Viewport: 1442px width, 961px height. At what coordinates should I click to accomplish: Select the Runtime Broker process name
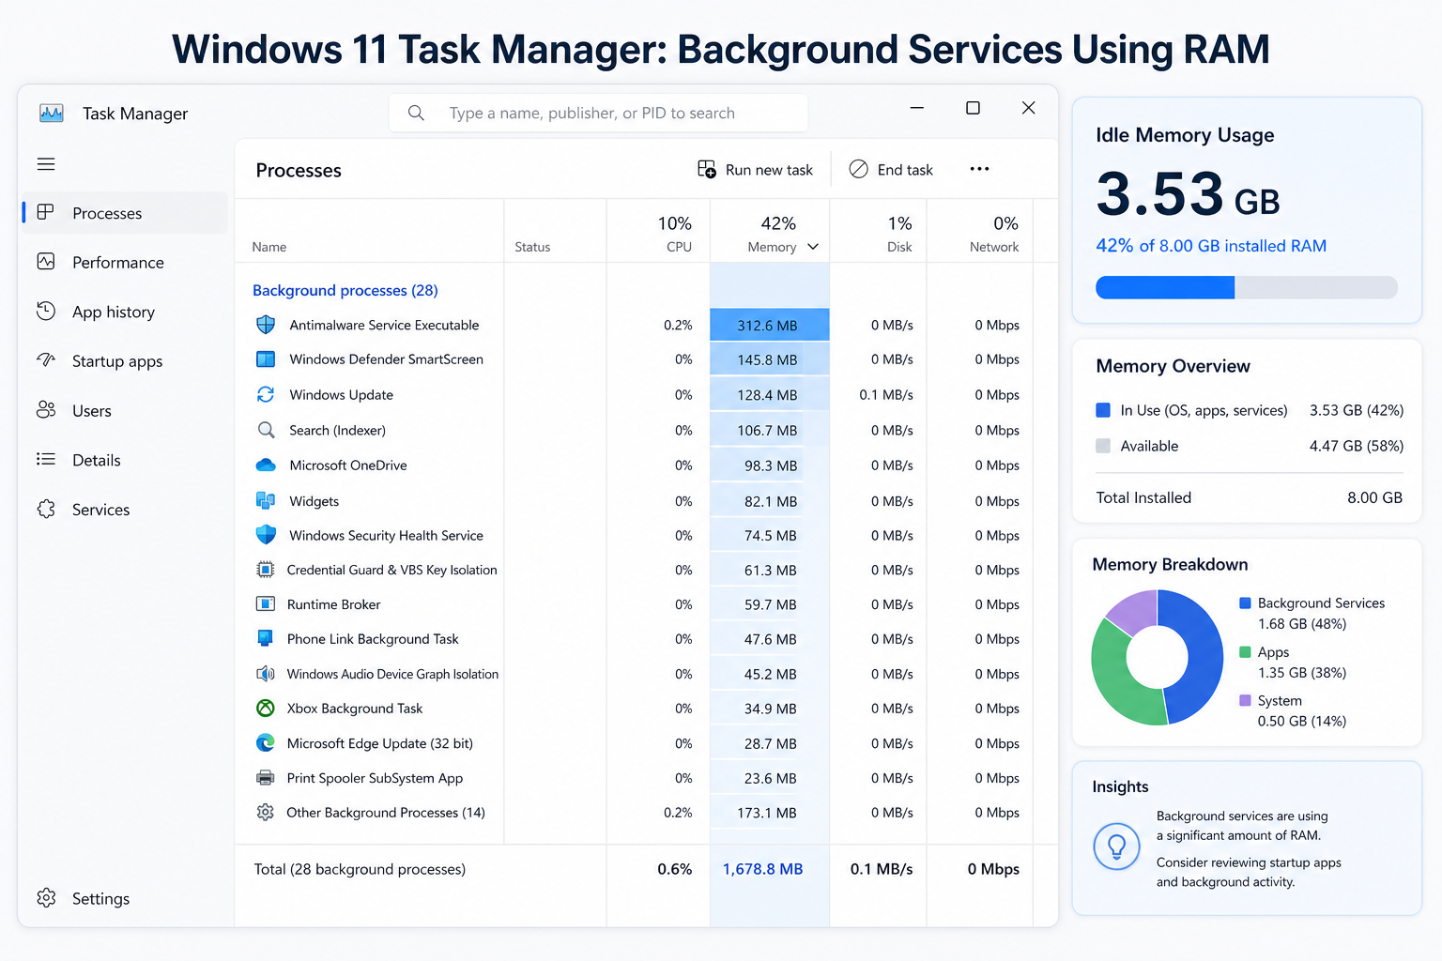click(x=334, y=604)
